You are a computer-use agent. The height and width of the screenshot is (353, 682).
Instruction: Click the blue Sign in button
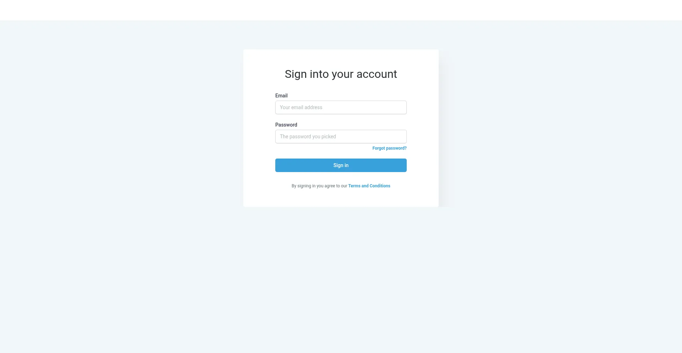(341, 165)
